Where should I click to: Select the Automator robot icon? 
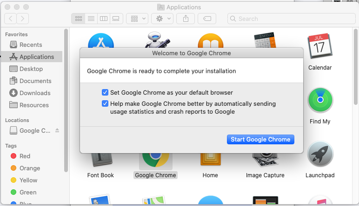pos(158,40)
